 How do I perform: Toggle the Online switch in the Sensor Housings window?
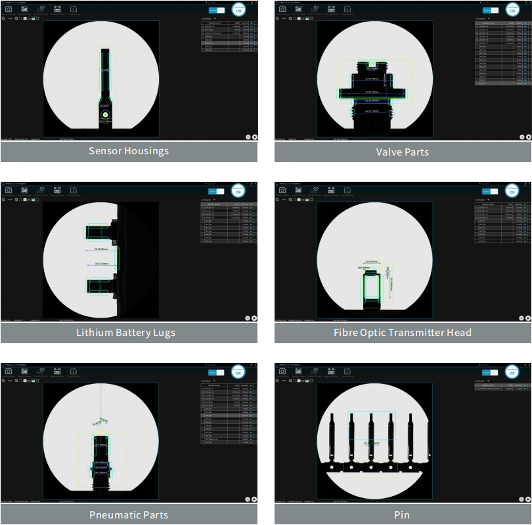217,10
